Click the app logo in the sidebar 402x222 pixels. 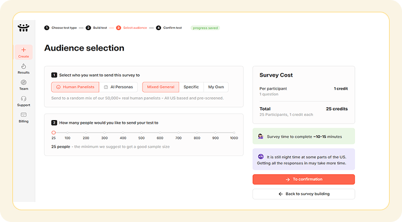pos(24,28)
